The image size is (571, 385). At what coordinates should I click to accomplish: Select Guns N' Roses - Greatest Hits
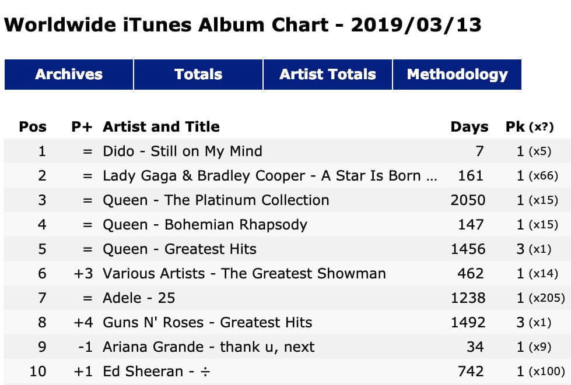[208, 323]
